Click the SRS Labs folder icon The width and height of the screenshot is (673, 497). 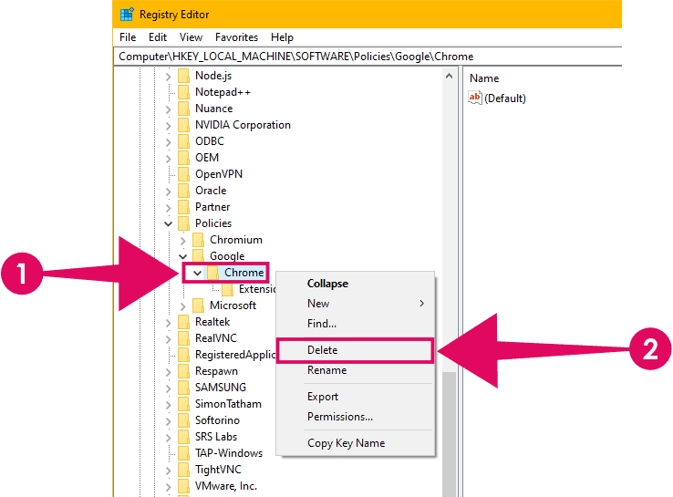[x=183, y=437]
